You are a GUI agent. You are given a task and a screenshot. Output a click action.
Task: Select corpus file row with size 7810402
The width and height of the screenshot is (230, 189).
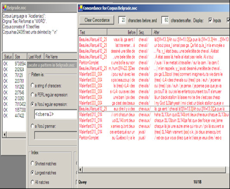14,104
